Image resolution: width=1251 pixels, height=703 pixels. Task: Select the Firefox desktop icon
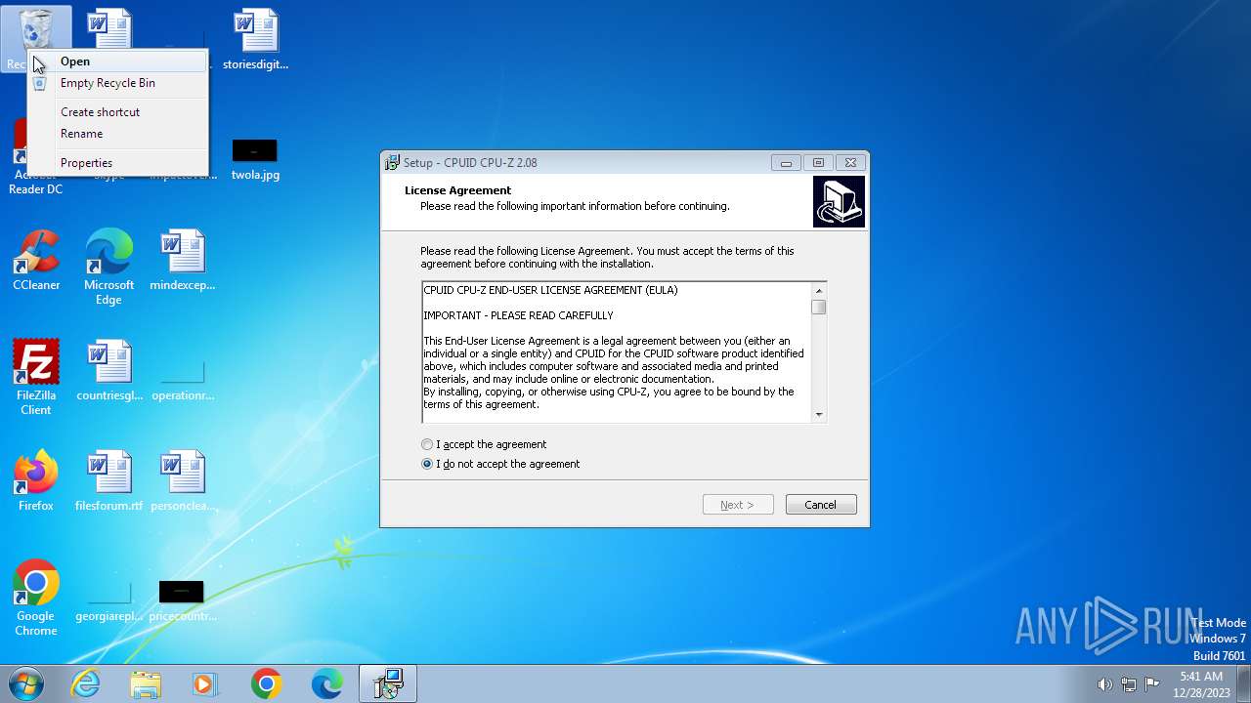[36, 481]
